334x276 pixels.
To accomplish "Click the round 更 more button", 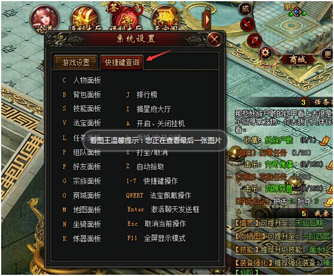I will click(x=327, y=54).
